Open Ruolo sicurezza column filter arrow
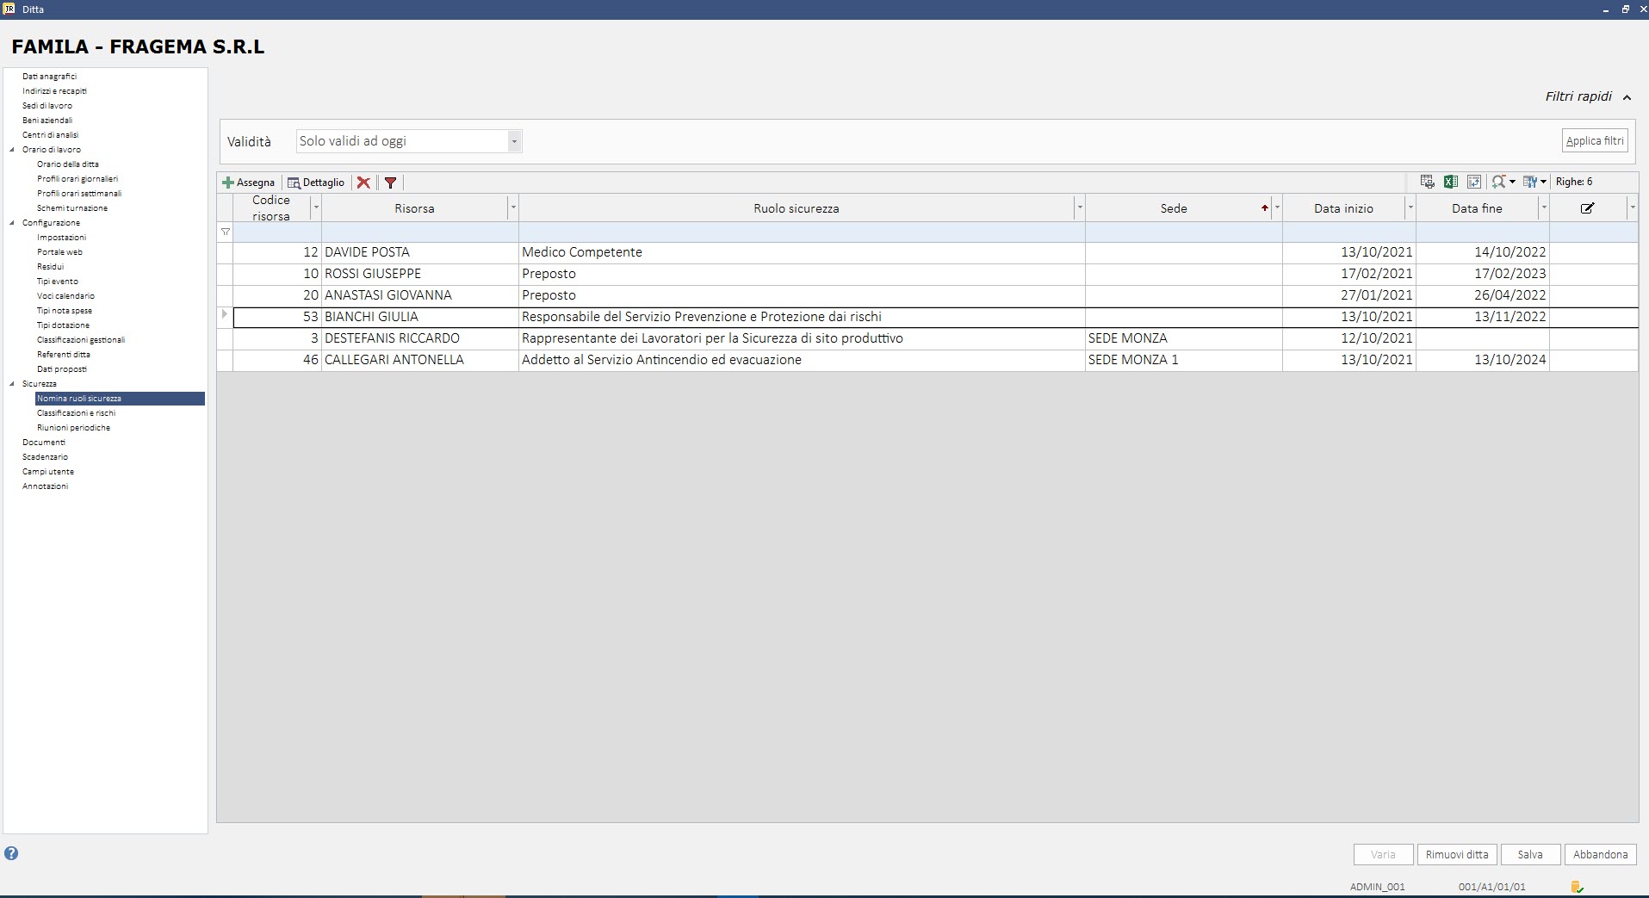The height and width of the screenshot is (898, 1649). pyautogui.click(x=1079, y=208)
